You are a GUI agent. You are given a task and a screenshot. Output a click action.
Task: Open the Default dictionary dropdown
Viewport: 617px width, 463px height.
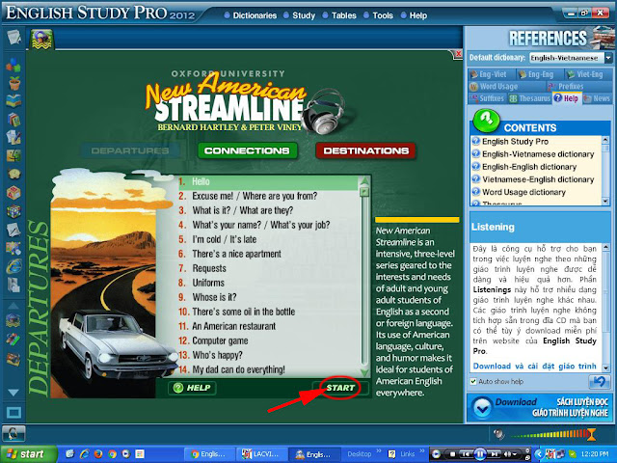coord(608,58)
